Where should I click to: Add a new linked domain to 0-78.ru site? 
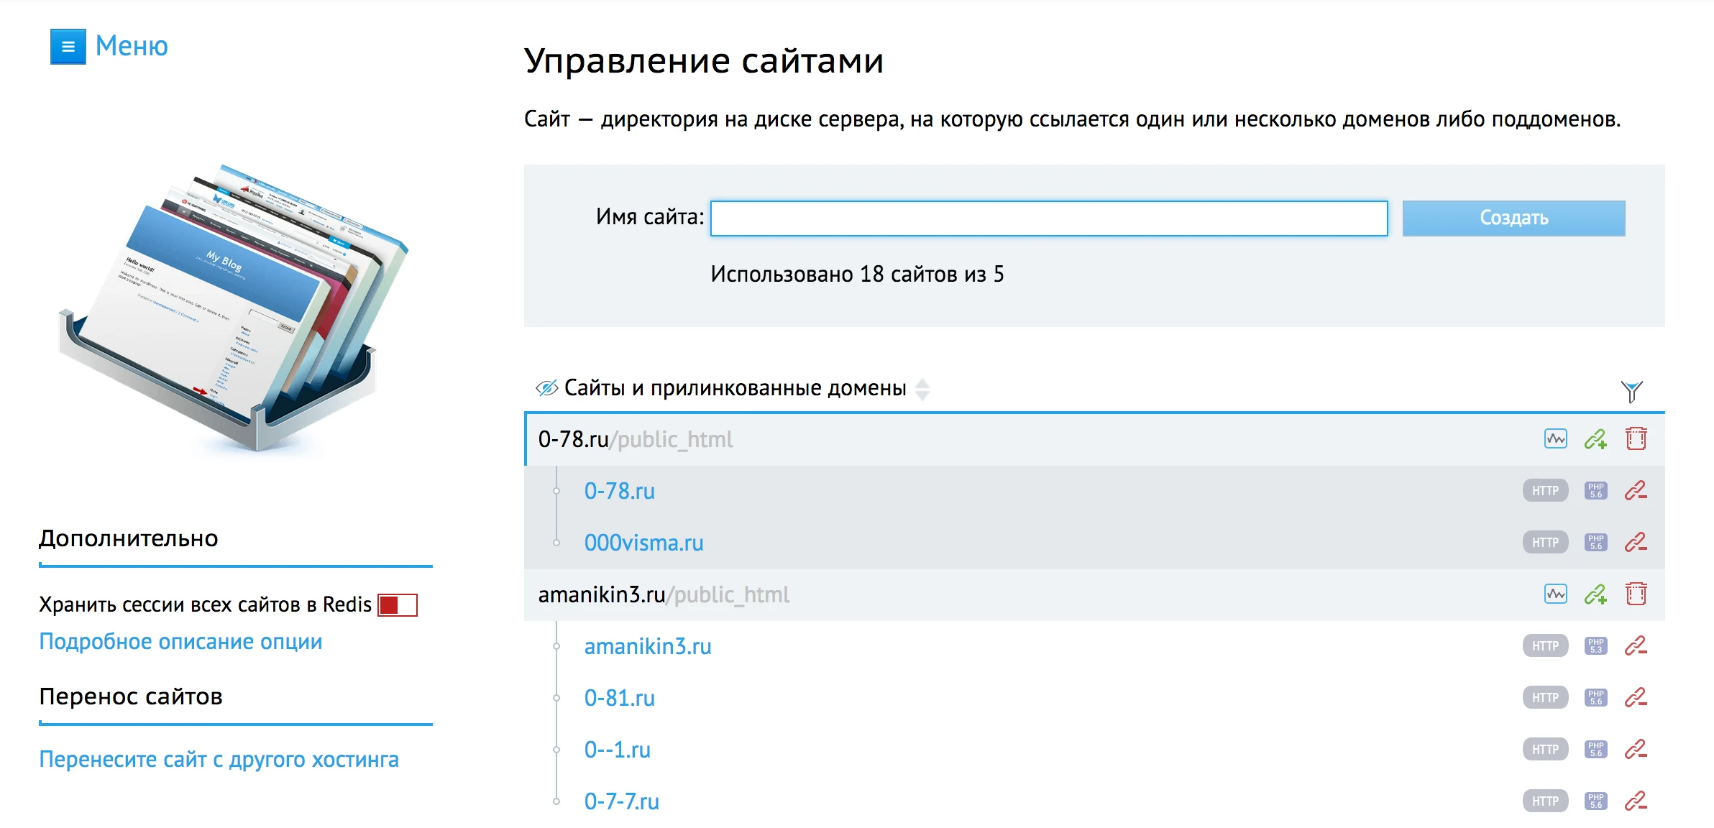(1598, 438)
